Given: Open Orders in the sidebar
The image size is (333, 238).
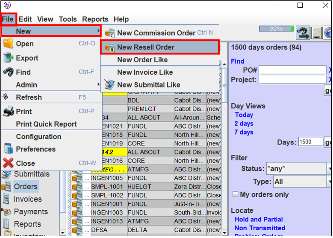Looking at the screenshot, I should (x=26, y=187).
